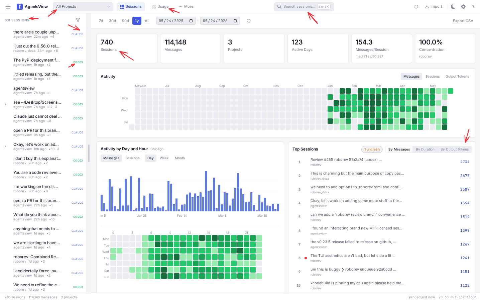The image size is (480, 300).
Task: Focus the Search sessions field
Action: pos(304,7)
